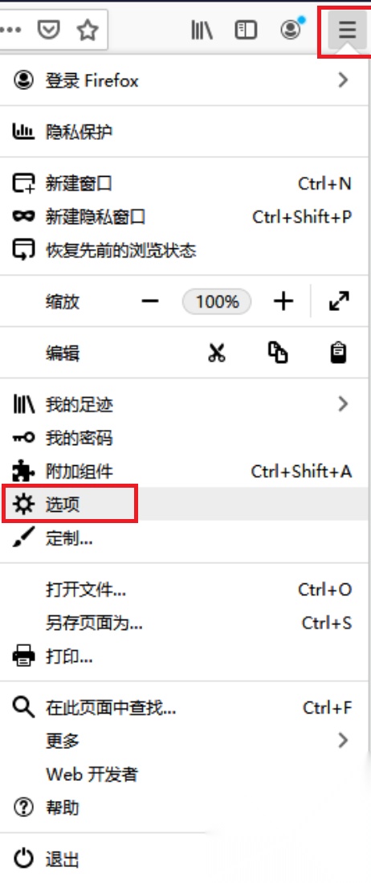Image resolution: width=371 pixels, height=883 pixels.
Task: Select 新建隐私窗口 menu entry
Action: tap(185, 217)
